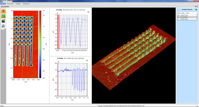Image resolution: width=199 pixels, height=107 pixels.
Task: Open the third sidebar icon with green terrain
Action: (x=4, y=21)
